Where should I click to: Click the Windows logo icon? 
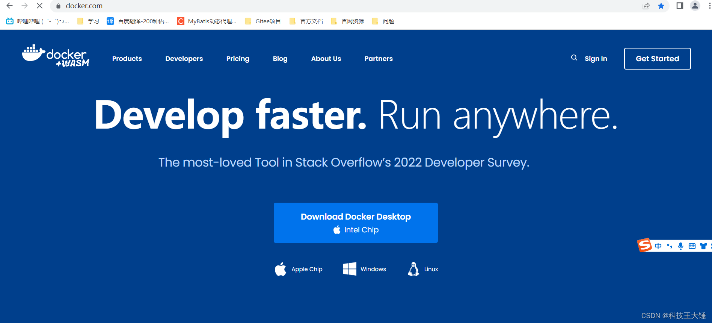(350, 269)
